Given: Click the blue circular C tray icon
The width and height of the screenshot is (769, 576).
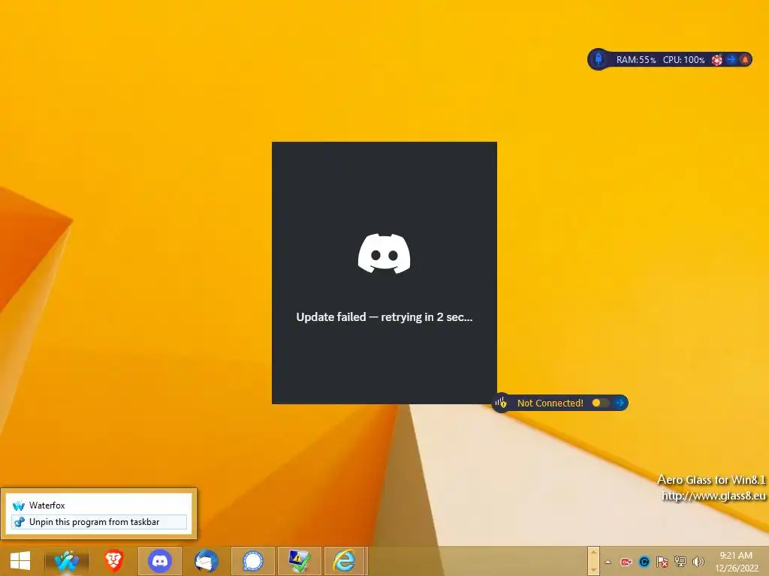Looking at the screenshot, I should [x=644, y=562].
